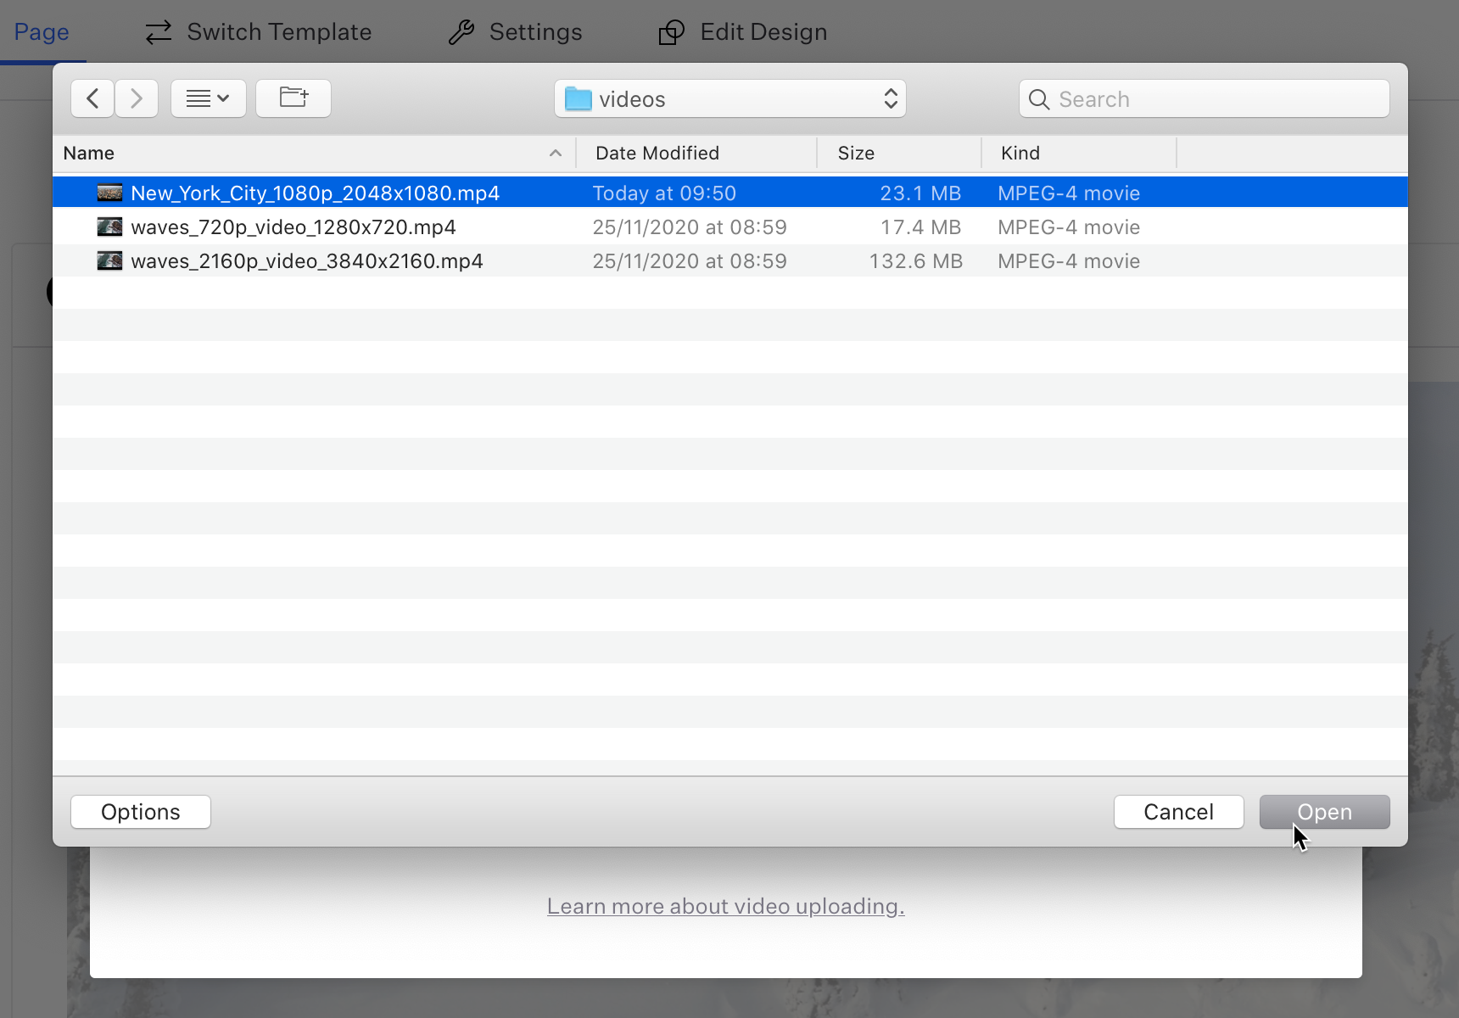Click the Options button
The height and width of the screenshot is (1018, 1459).
click(141, 812)
